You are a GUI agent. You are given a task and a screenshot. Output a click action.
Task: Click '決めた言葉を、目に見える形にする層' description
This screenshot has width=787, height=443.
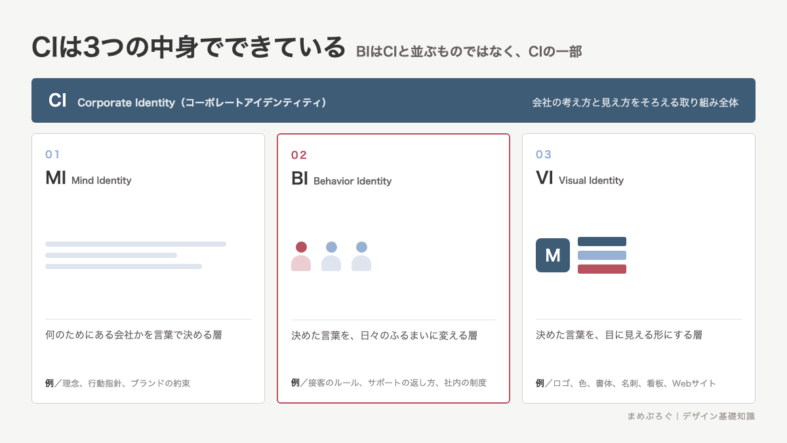coord(619,335)
